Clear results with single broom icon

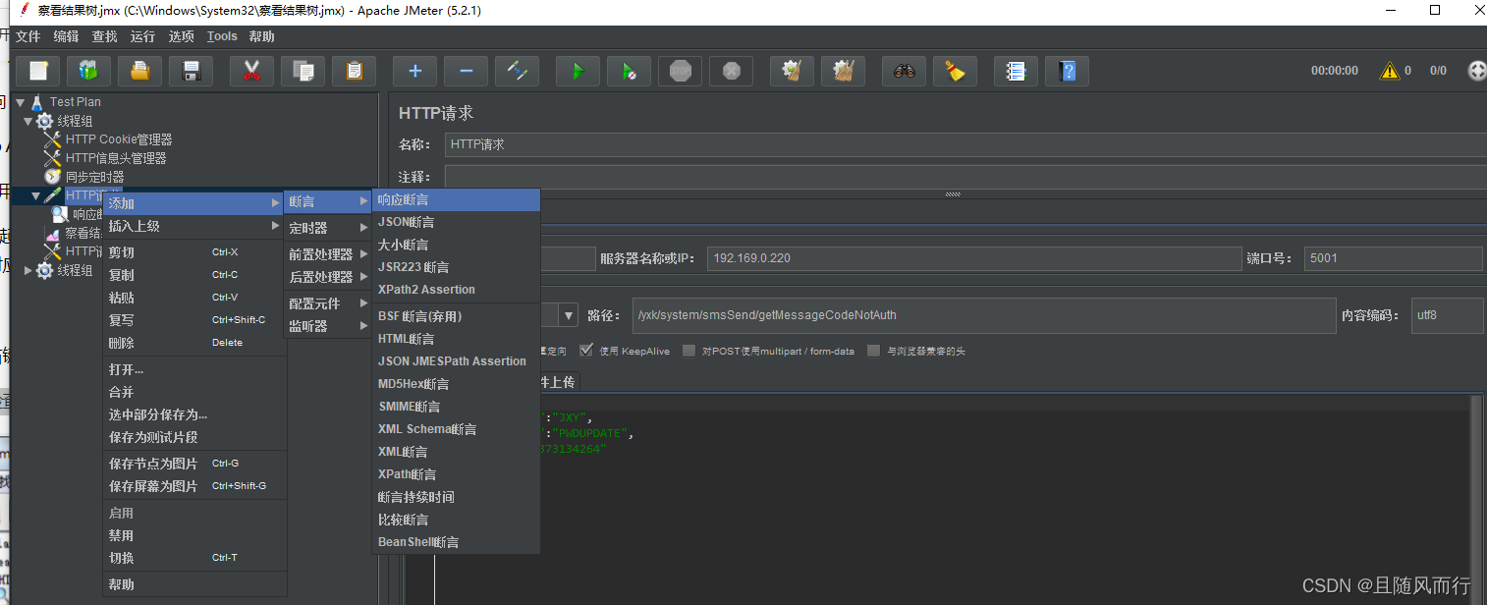point(793,71)
